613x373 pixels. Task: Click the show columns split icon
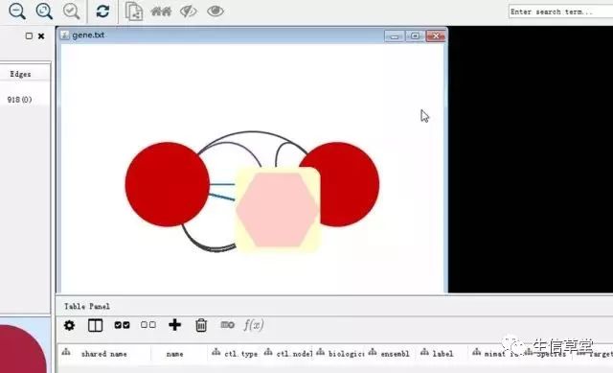[96, 325]
